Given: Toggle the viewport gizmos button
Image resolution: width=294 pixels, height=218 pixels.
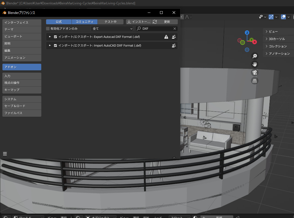Looking at the screenshot, I should click(x=271, y=17).
